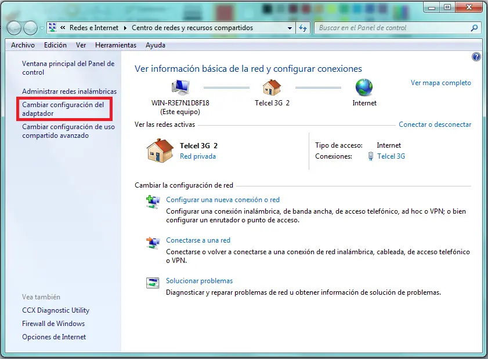This screenshot has height=359, width=488.
Task: Click the Red privada link
Action: 198,156
